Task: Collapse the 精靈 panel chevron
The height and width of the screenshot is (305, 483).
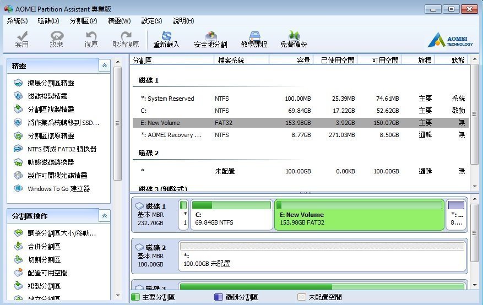Action: coord(105,66)
